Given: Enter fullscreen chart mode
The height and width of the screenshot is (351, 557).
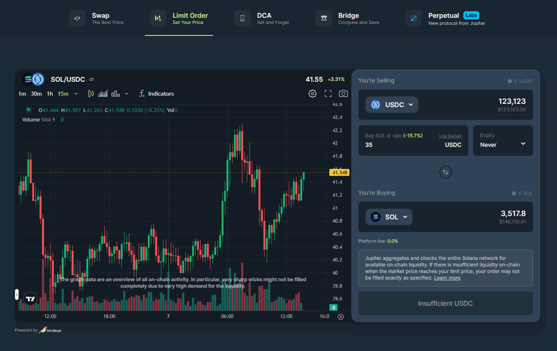Looking at the screenshot, I should click(x=328, y=94).
